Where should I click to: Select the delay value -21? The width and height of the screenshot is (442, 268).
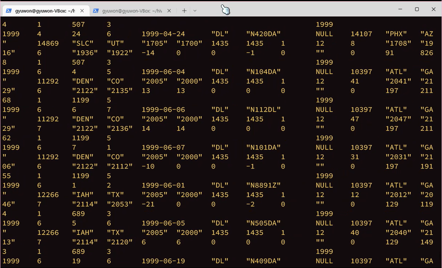[148, 204]
